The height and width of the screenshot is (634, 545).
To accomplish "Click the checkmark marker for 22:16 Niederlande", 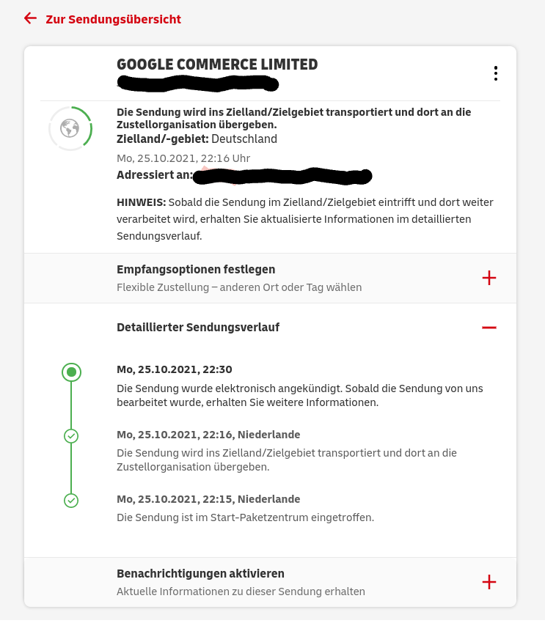I will [71, 436].
